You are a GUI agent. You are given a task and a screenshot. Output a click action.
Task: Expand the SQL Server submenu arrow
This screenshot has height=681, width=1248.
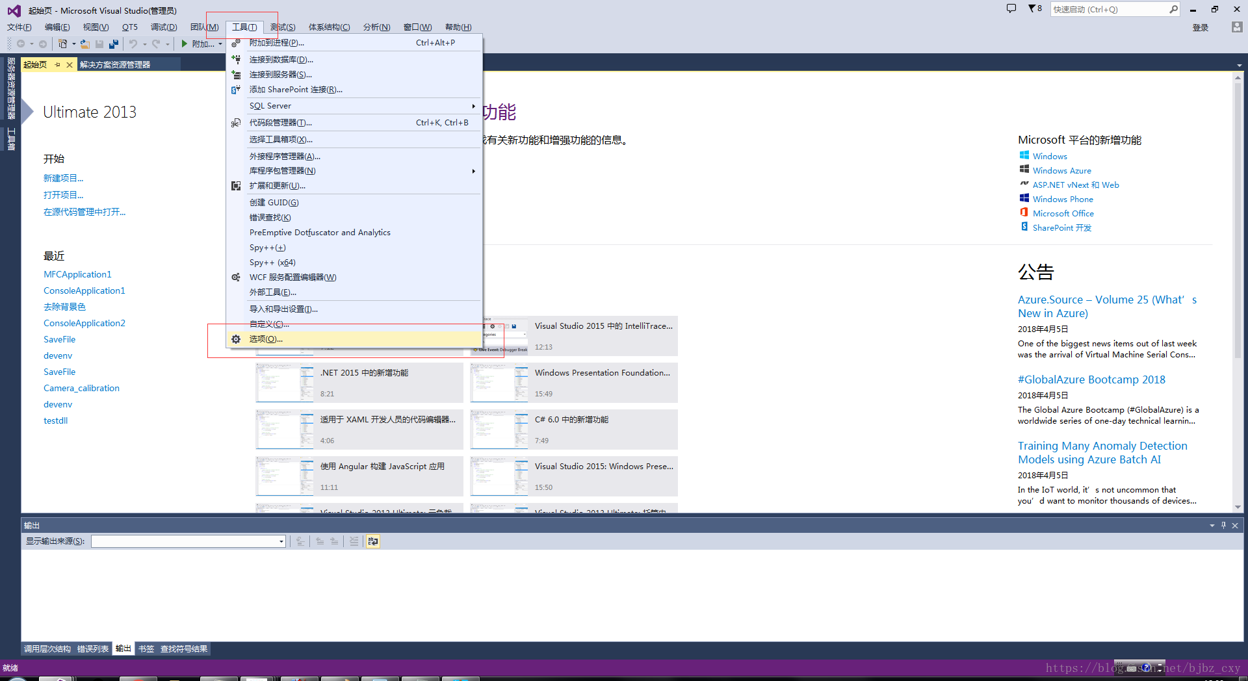point(473,106)
